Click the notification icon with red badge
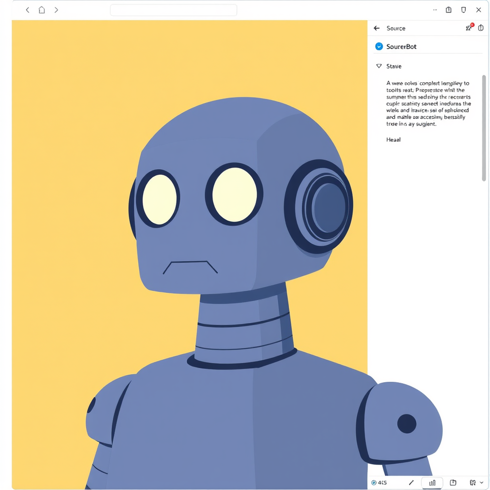 [x=468, y=28]
